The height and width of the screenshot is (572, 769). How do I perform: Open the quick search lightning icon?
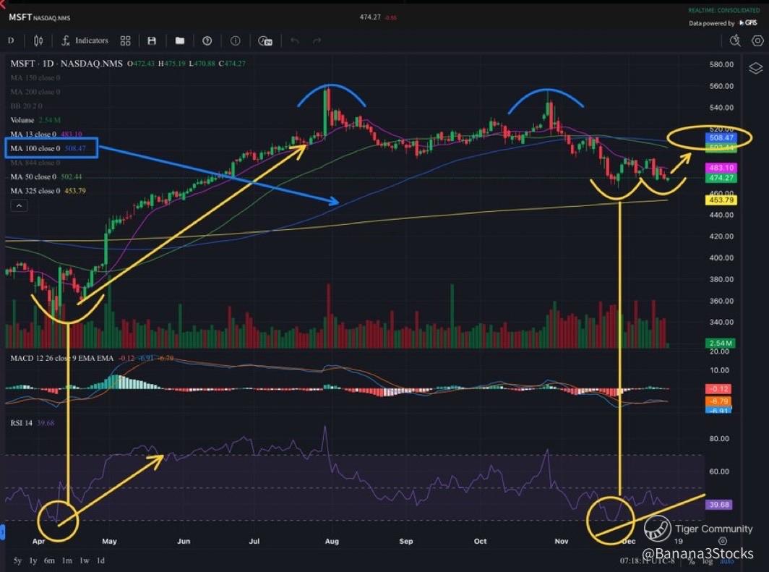735,40
